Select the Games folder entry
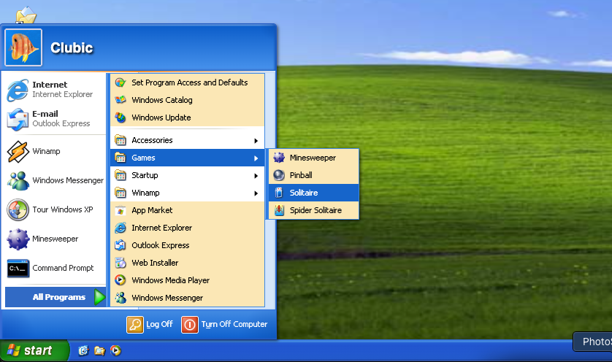The image size is (612, 362). [188, 158]
